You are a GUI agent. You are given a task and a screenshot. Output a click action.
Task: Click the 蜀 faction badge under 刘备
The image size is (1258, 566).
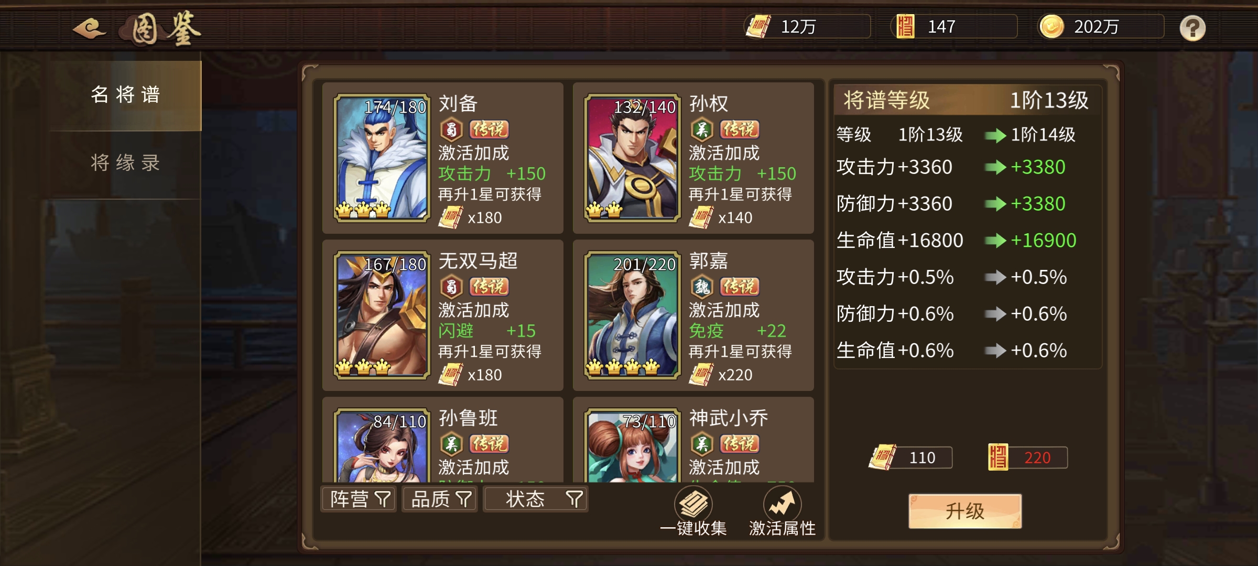(x=451, y=129)
